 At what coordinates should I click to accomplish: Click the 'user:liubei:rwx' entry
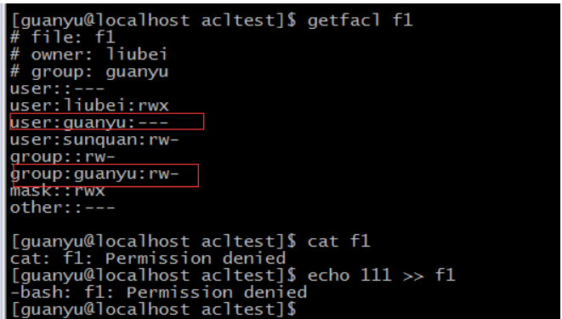point(89,105)
